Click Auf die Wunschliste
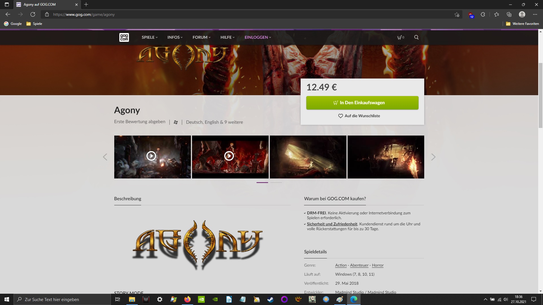This screenshot has height=305, width=543. pyautogui.click(x=359, y=116)
